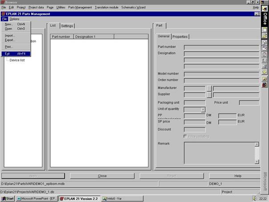Choose Import from the File menu
269x202 pixels.
10,35
